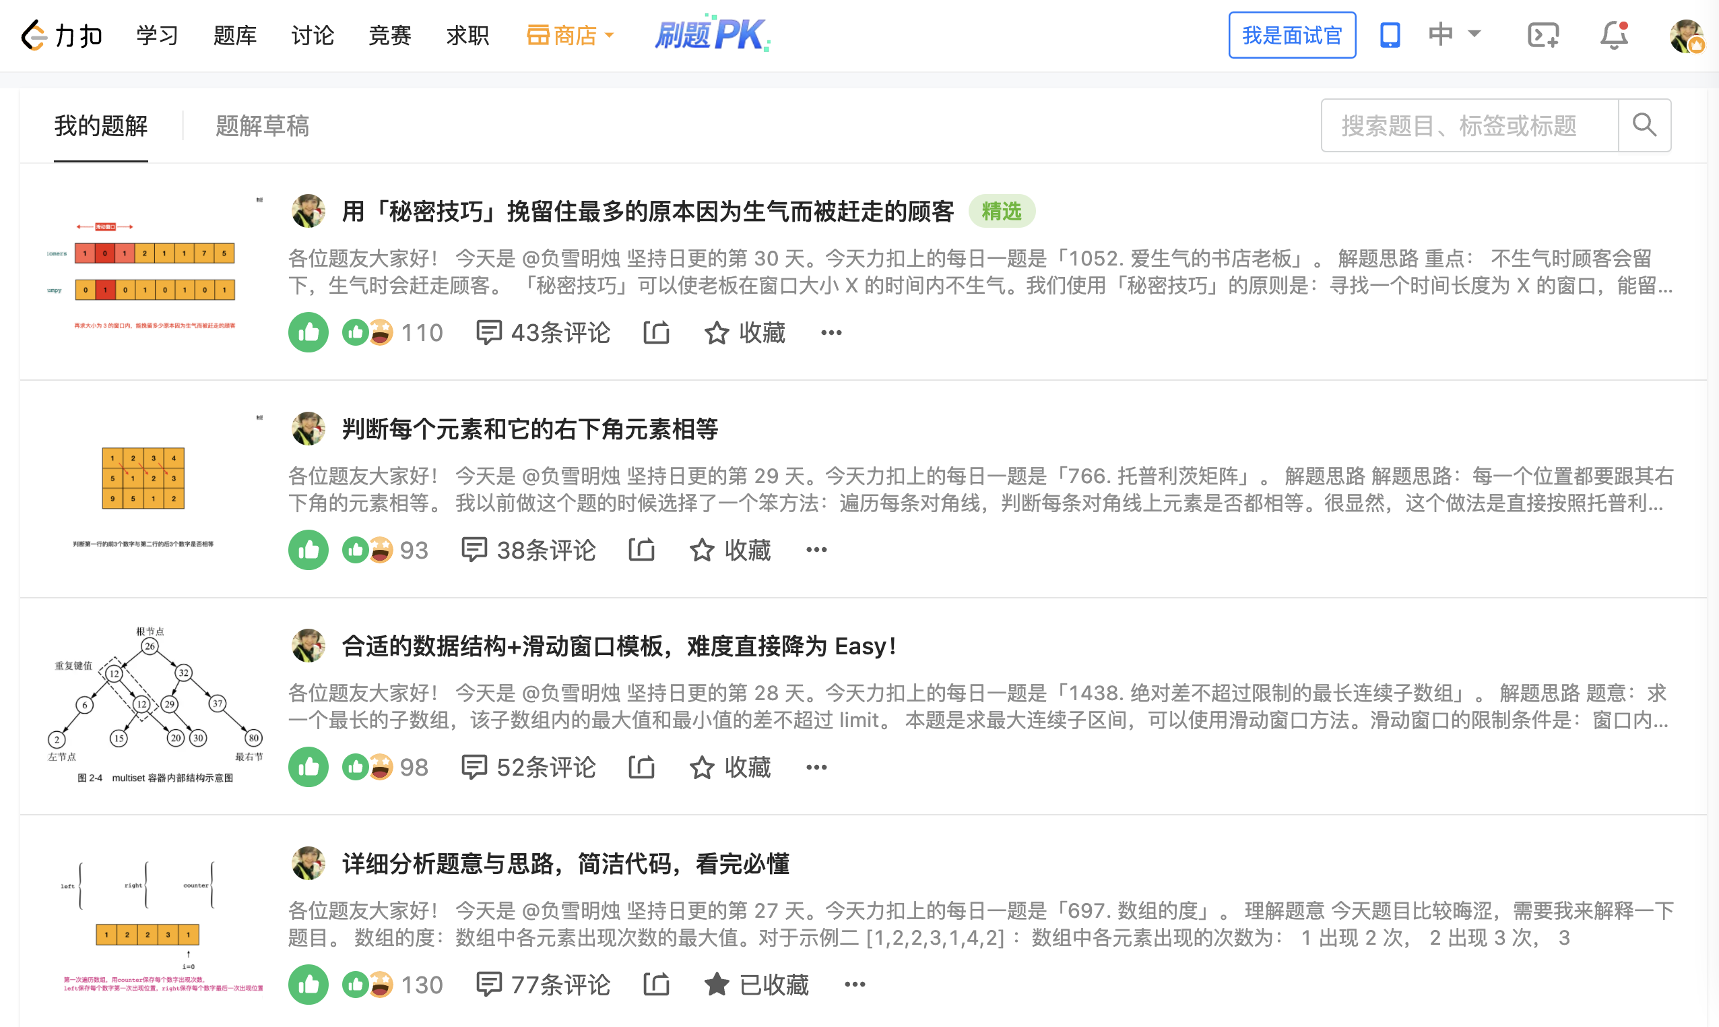The height and width of the screenshot is (1027, 1719).
Task: Open the 刷题PK banner icon
Action: click(x=712, y=34)
